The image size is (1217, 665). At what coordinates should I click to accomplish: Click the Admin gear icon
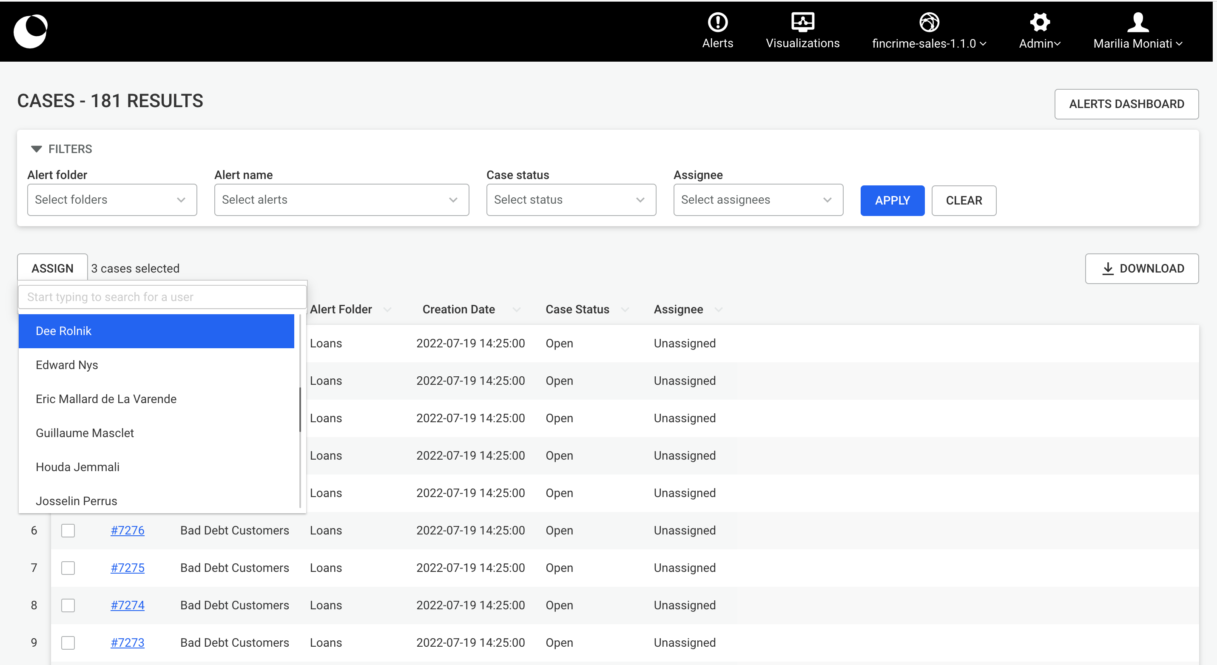pyautogui.click(x=1039, y=22)
